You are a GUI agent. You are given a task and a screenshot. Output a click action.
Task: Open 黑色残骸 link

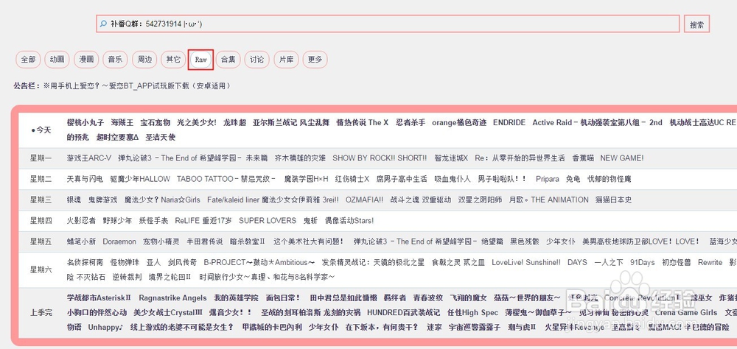point(525,242)
